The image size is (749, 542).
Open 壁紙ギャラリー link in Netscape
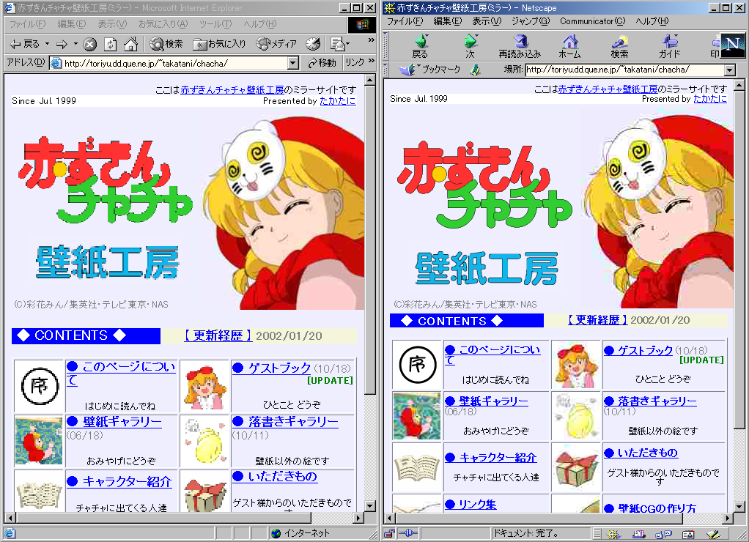[487, 401]
